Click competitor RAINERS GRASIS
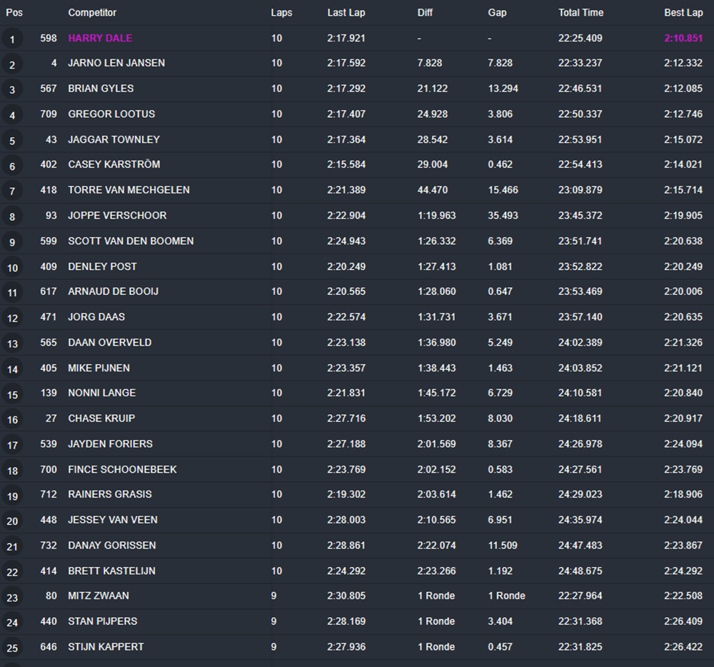Viewport: 714px width, 667px height. [x=110, y=494]
